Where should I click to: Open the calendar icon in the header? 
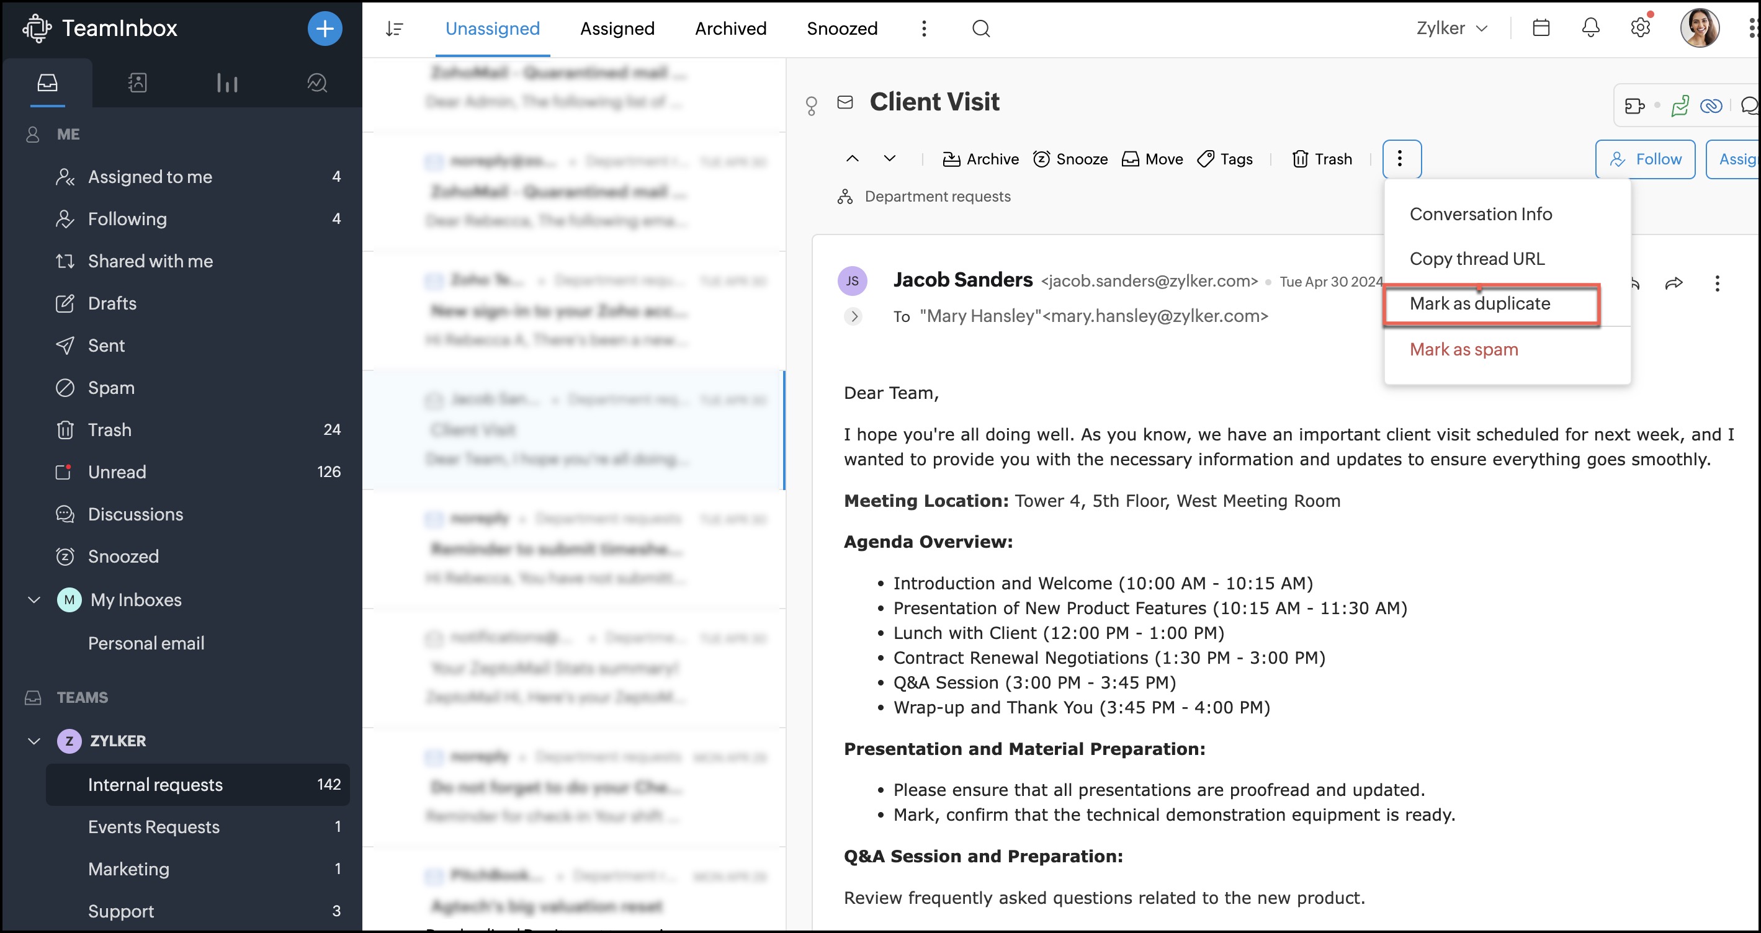(x=1541, y=28)
